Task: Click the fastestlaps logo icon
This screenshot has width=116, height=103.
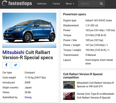Action: pos(4,3)
